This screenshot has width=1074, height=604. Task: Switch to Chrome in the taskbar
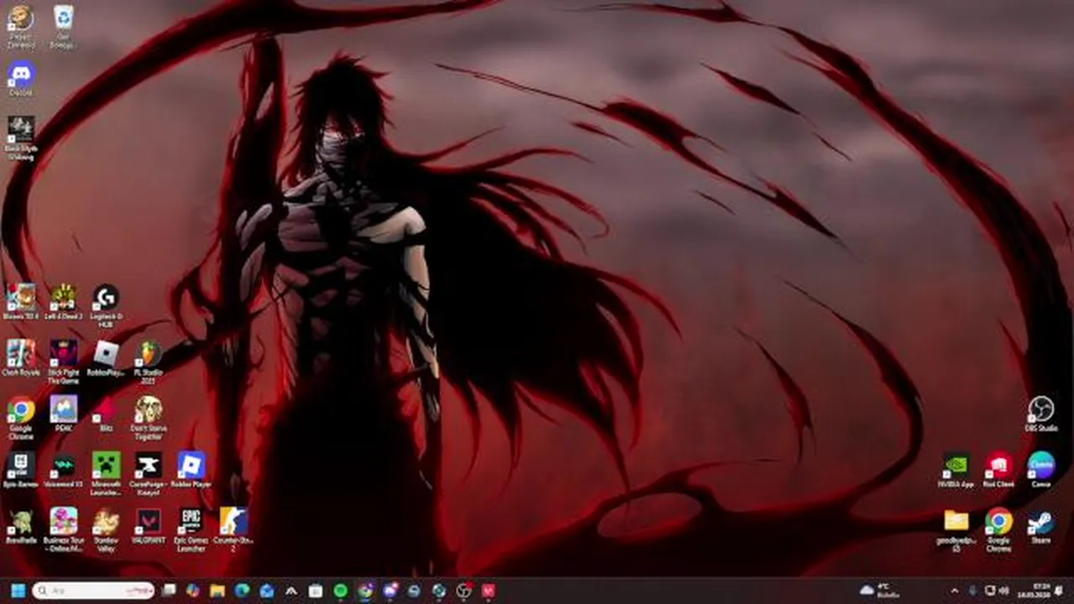pos(365,591)
